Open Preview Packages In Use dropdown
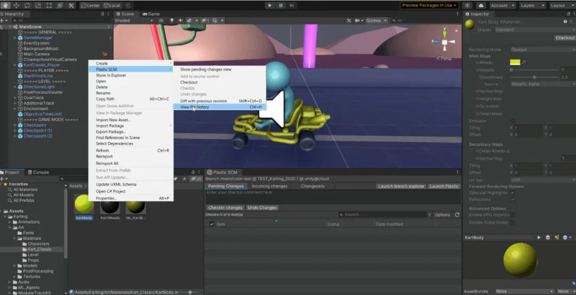576x295 pixels. point(429,5)
